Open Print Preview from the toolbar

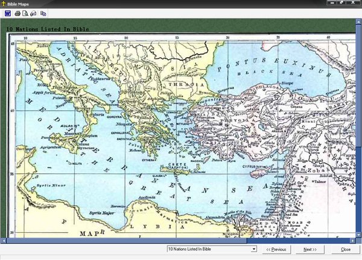tap(25, 13)
